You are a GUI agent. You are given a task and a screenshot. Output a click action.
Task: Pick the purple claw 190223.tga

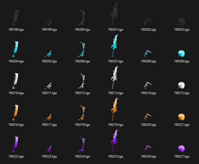tap(49, 149)
